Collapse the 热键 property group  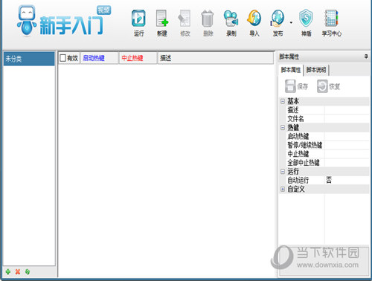pos(283,127)
